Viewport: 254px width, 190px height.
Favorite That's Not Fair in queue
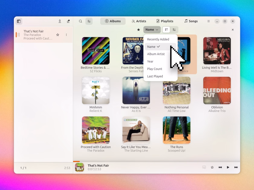pyautogui.click(x=58, y=35)
